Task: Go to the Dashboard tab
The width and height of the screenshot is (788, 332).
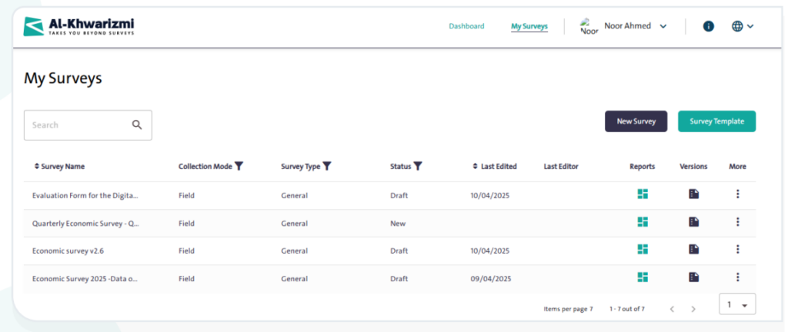Action: point(466,26)
